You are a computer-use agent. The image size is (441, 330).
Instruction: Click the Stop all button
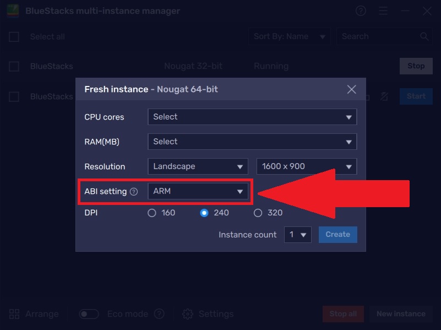tap(343, 313)
